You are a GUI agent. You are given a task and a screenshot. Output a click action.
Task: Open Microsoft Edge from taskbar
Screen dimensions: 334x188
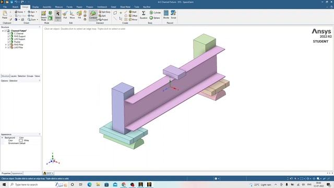click(x=89, y=184)
